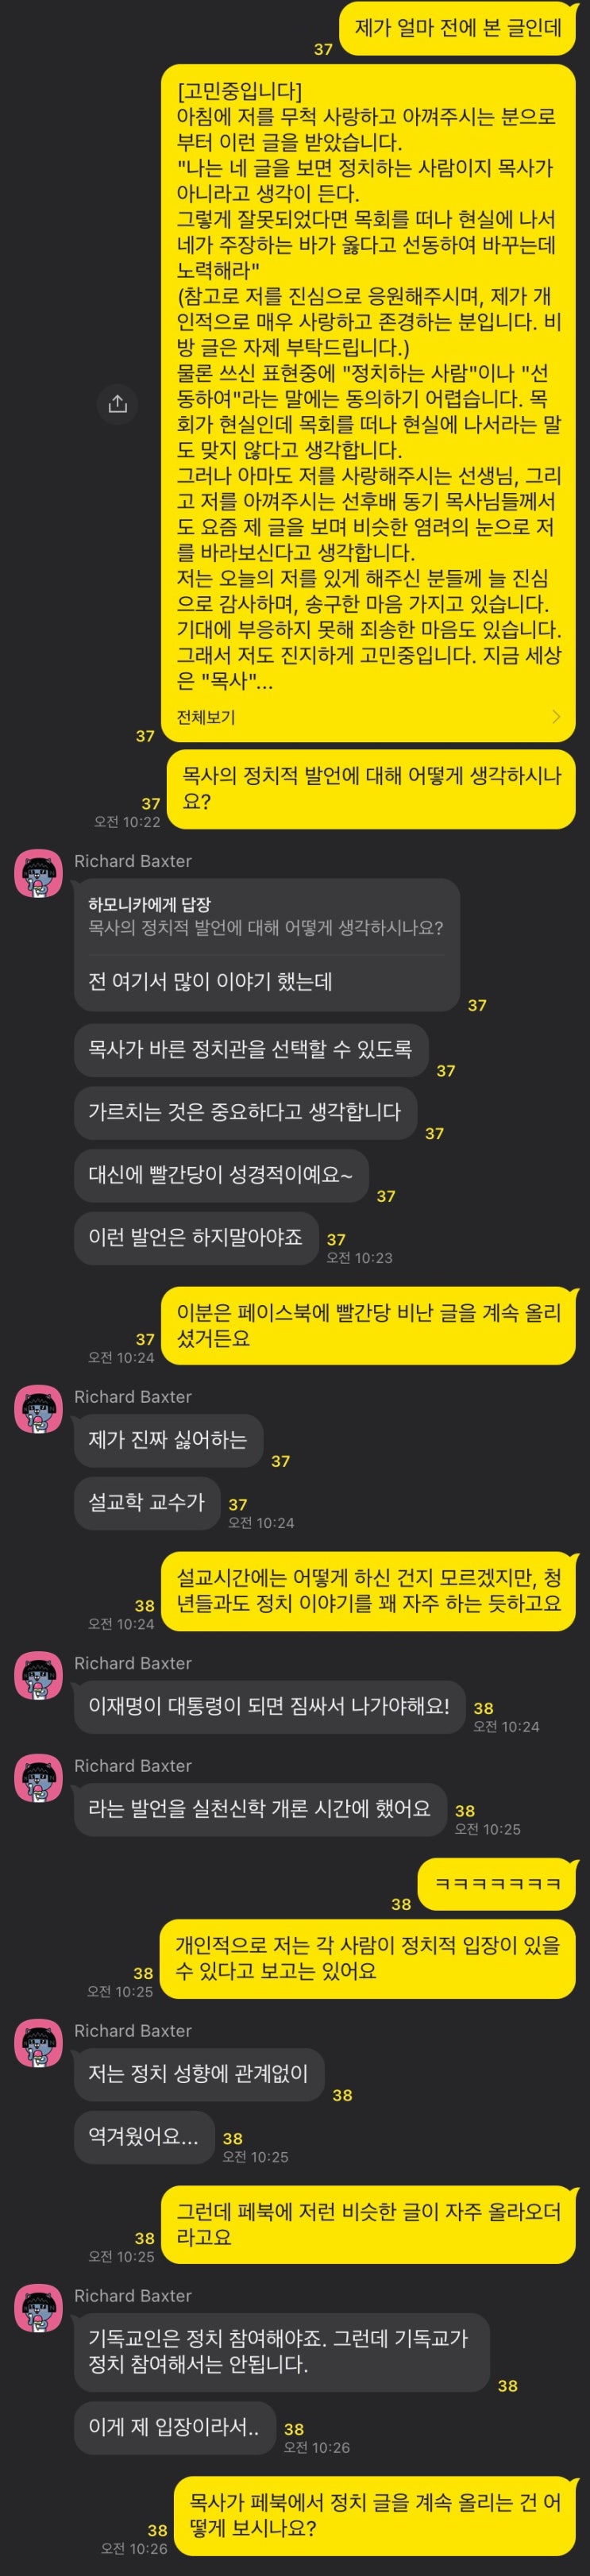Tap the share icon beside the long message

pos(118,403)
